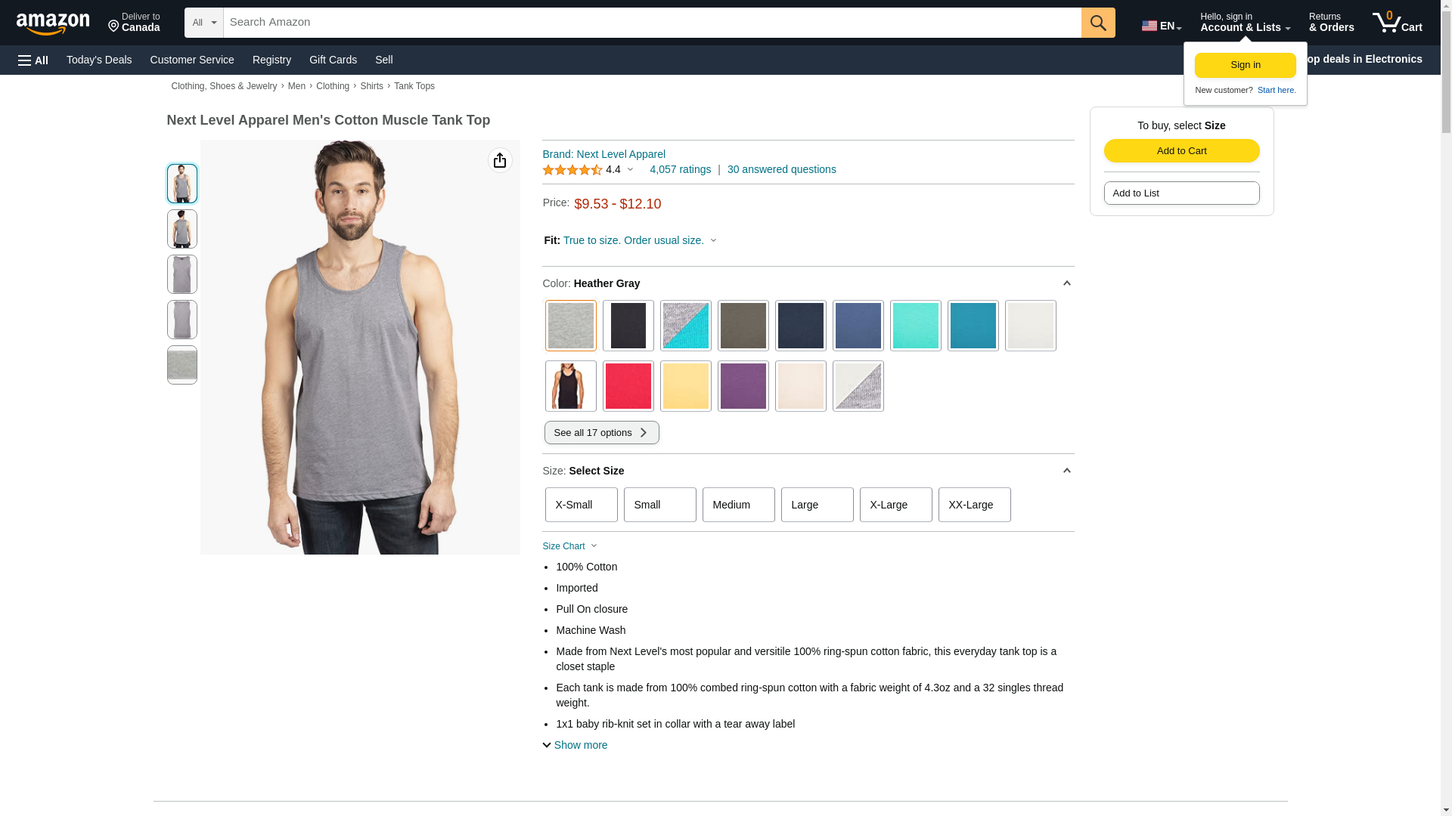Open Today's Deals in navigation bar

(x=99, y=60)
